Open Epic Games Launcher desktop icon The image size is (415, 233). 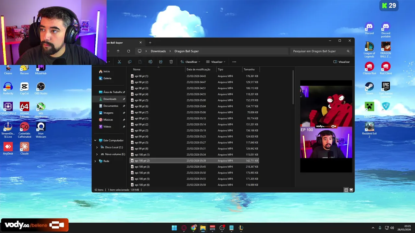click(386, 90)
